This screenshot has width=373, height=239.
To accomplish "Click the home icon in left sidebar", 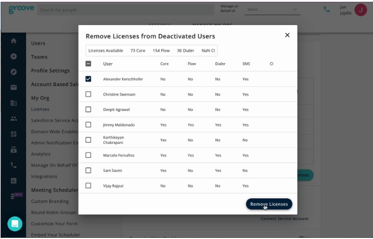I will pos(13,41).
